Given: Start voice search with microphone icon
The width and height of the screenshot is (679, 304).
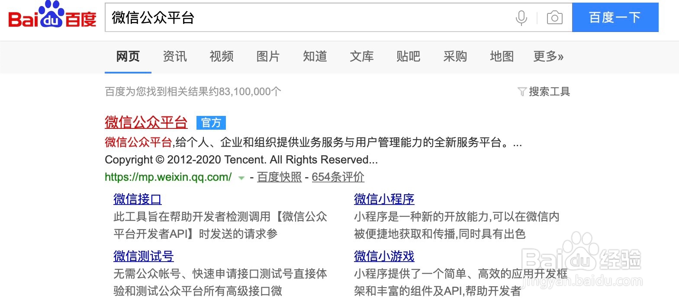Looking at the screenshot, I should (x=521, y=18).
